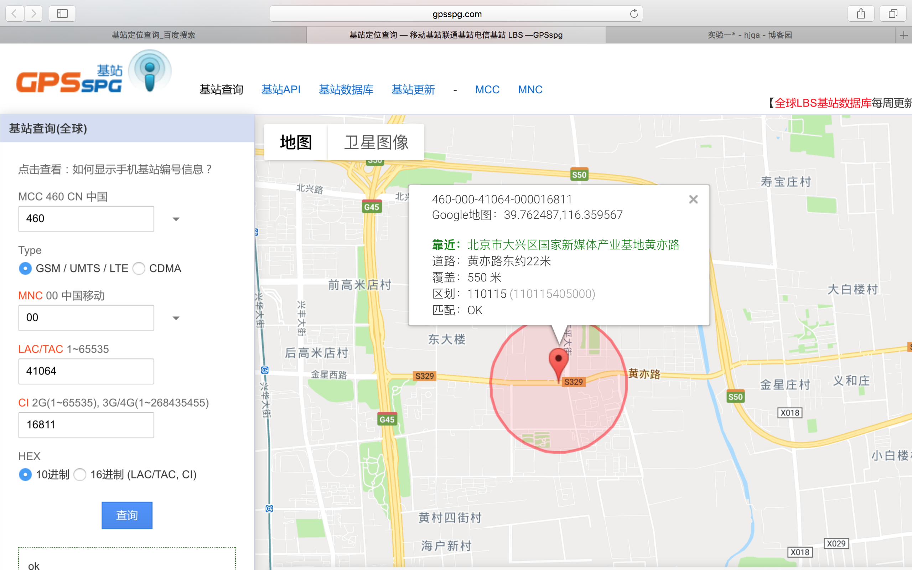Show the tab overview icon
Image resolution: width=912 pixels, height=570 pixels.
pyautogui.click(x=893, y=14)
